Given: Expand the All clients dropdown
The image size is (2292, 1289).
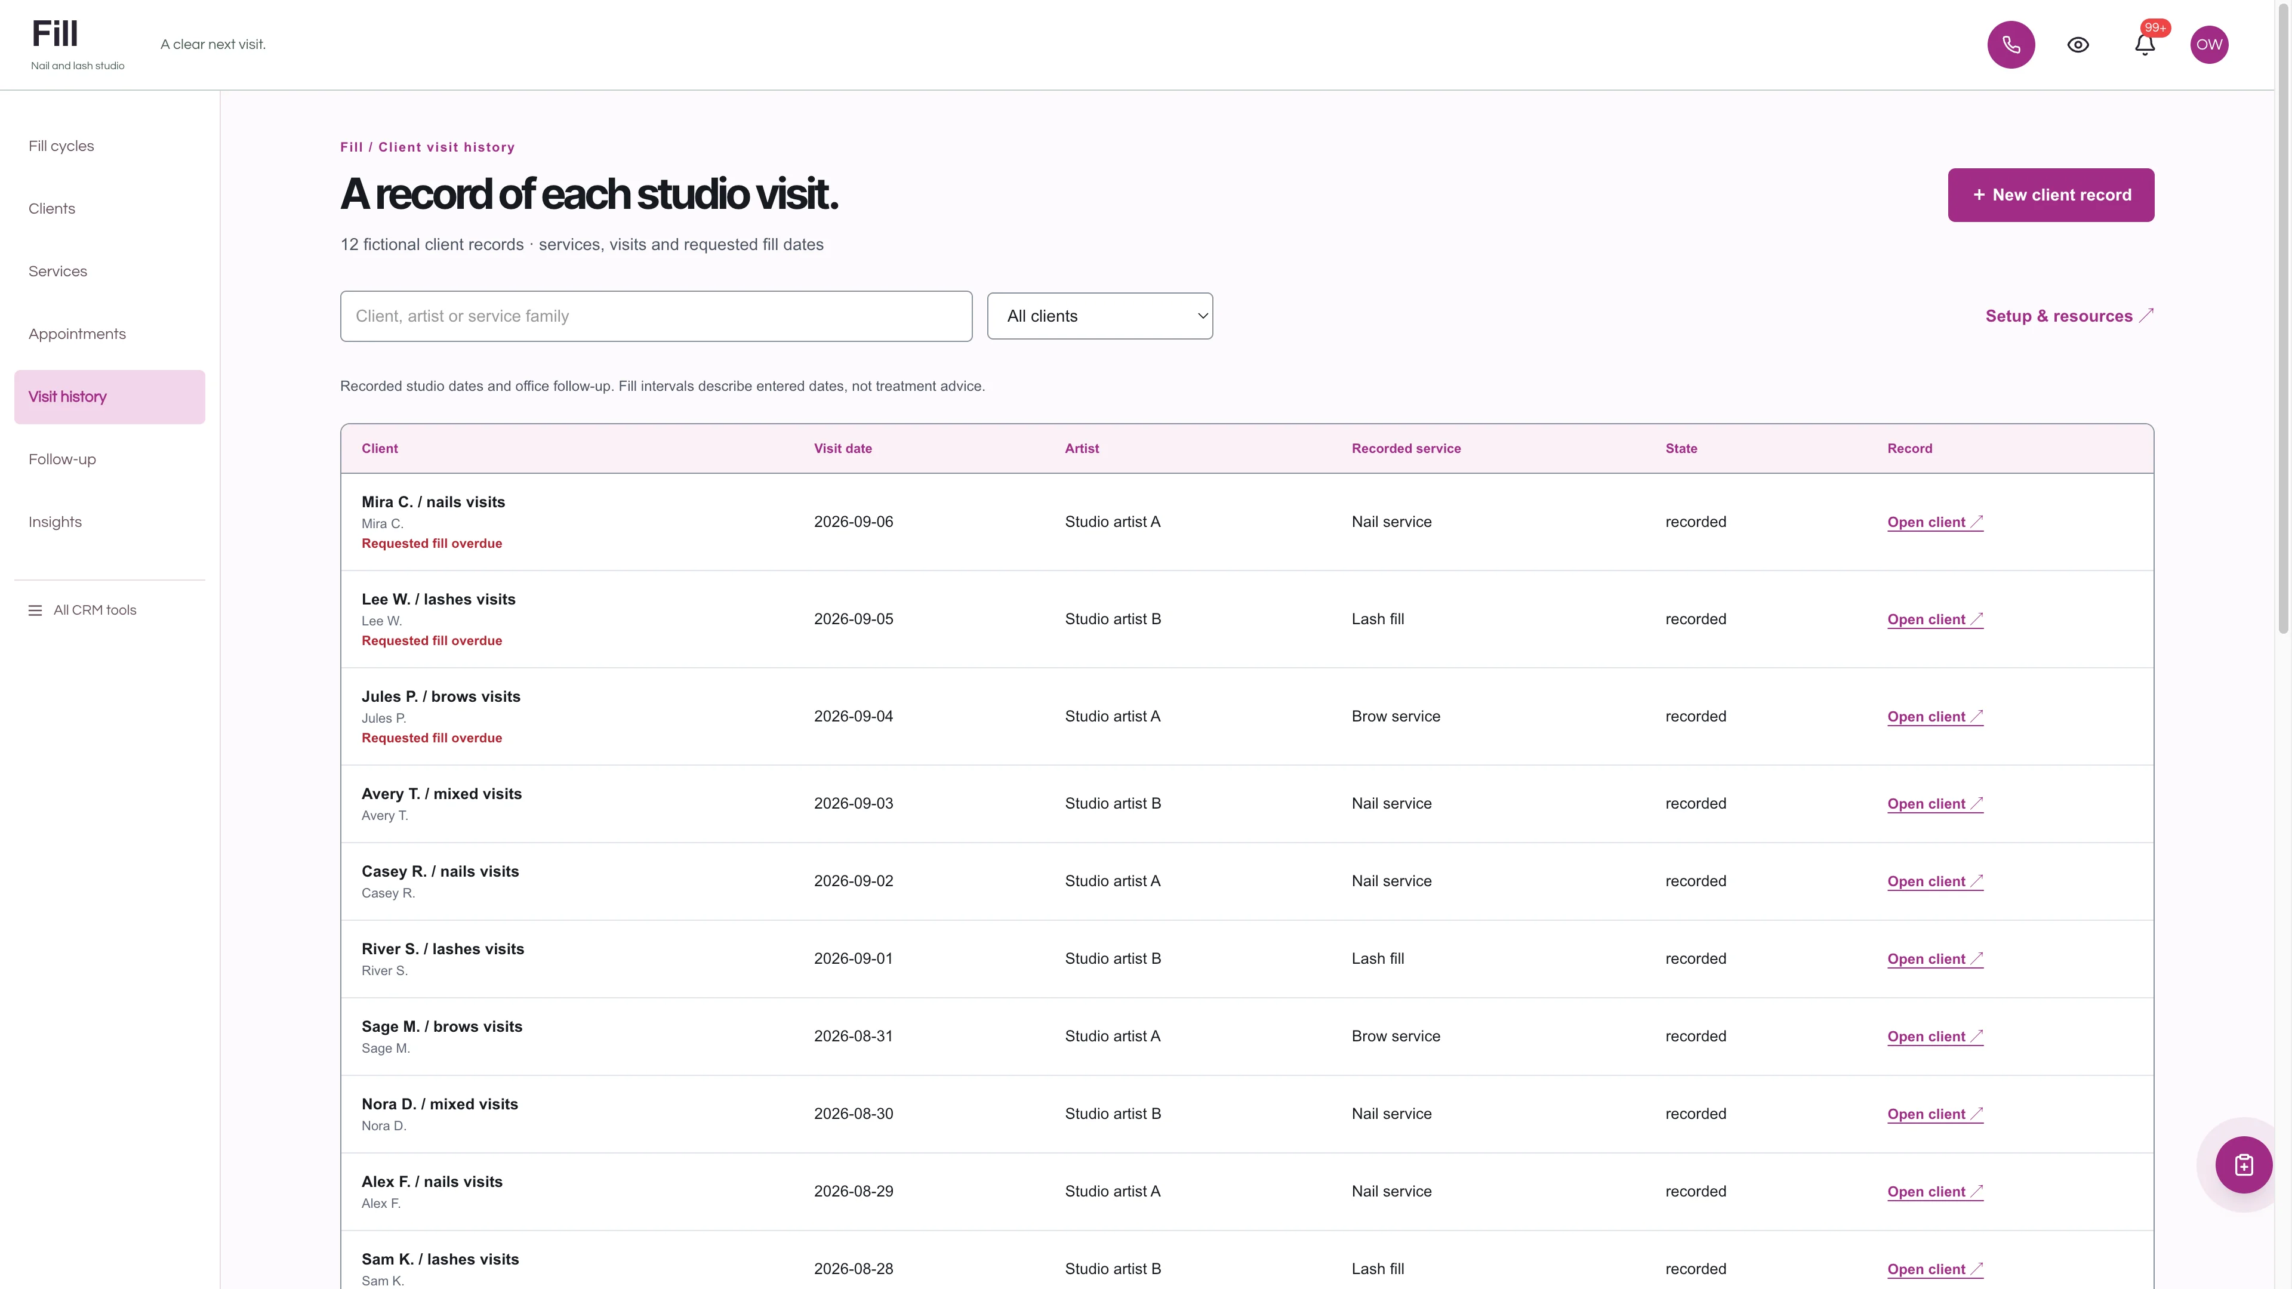Looking at the screenshot, I should 1099,316.
